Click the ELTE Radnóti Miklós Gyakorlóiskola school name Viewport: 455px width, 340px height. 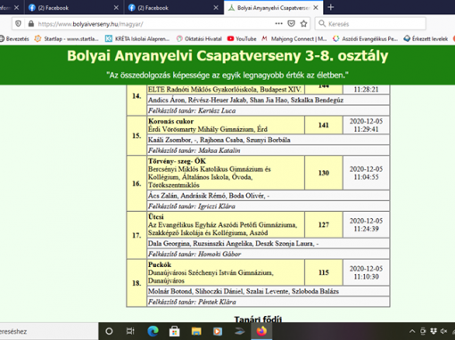(x=225, y=89)
